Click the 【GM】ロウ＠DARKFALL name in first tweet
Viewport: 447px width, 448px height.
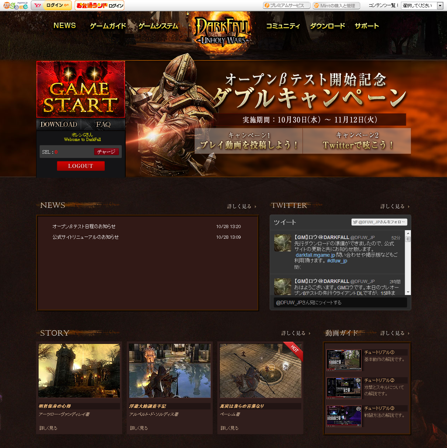[x=322, y=237]
